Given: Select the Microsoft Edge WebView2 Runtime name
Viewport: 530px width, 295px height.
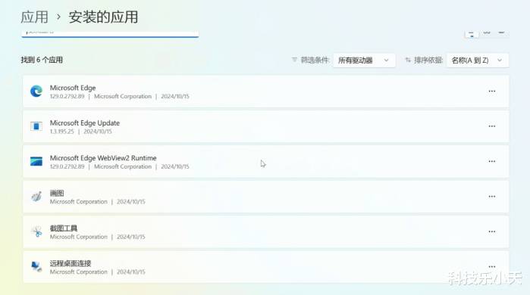Looking at the screenshot, I should click(103, 158).
